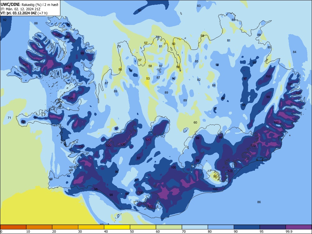Click the humidity value 86 over the southeast sea

(x=259, y=202)
